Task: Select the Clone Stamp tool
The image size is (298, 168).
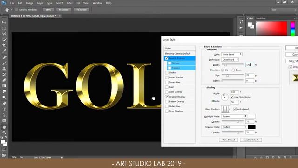Action: pos(4,69)
